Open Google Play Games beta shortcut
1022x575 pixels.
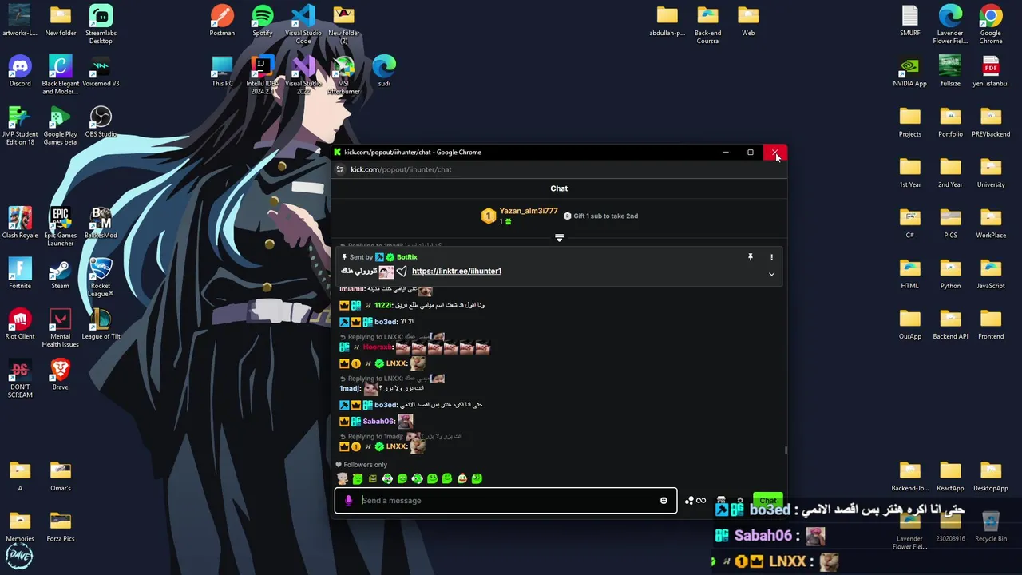(61, 125)
